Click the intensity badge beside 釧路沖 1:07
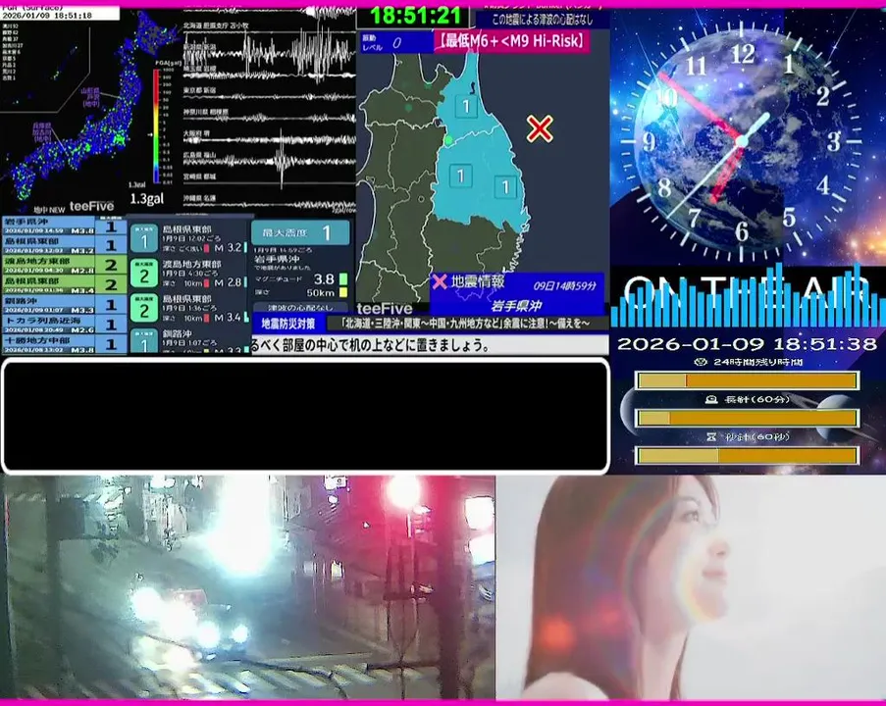Screen dimensions: 886x706 [143, 341]
